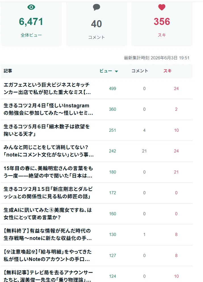The height and width of the screenshot is (282, 203).
Task: Click the gray comment bubble icon
Action: click(x=97, y=7)
